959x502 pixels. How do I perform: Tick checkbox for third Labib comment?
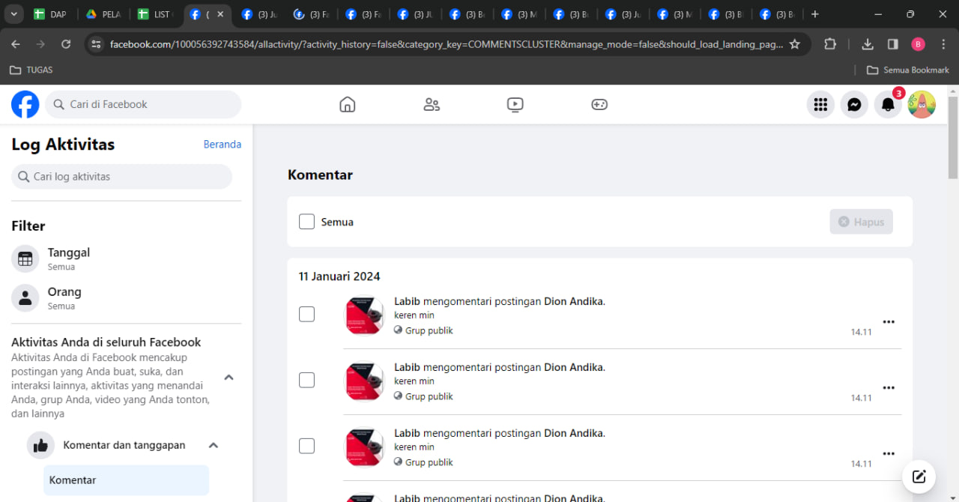pos(306,446)
